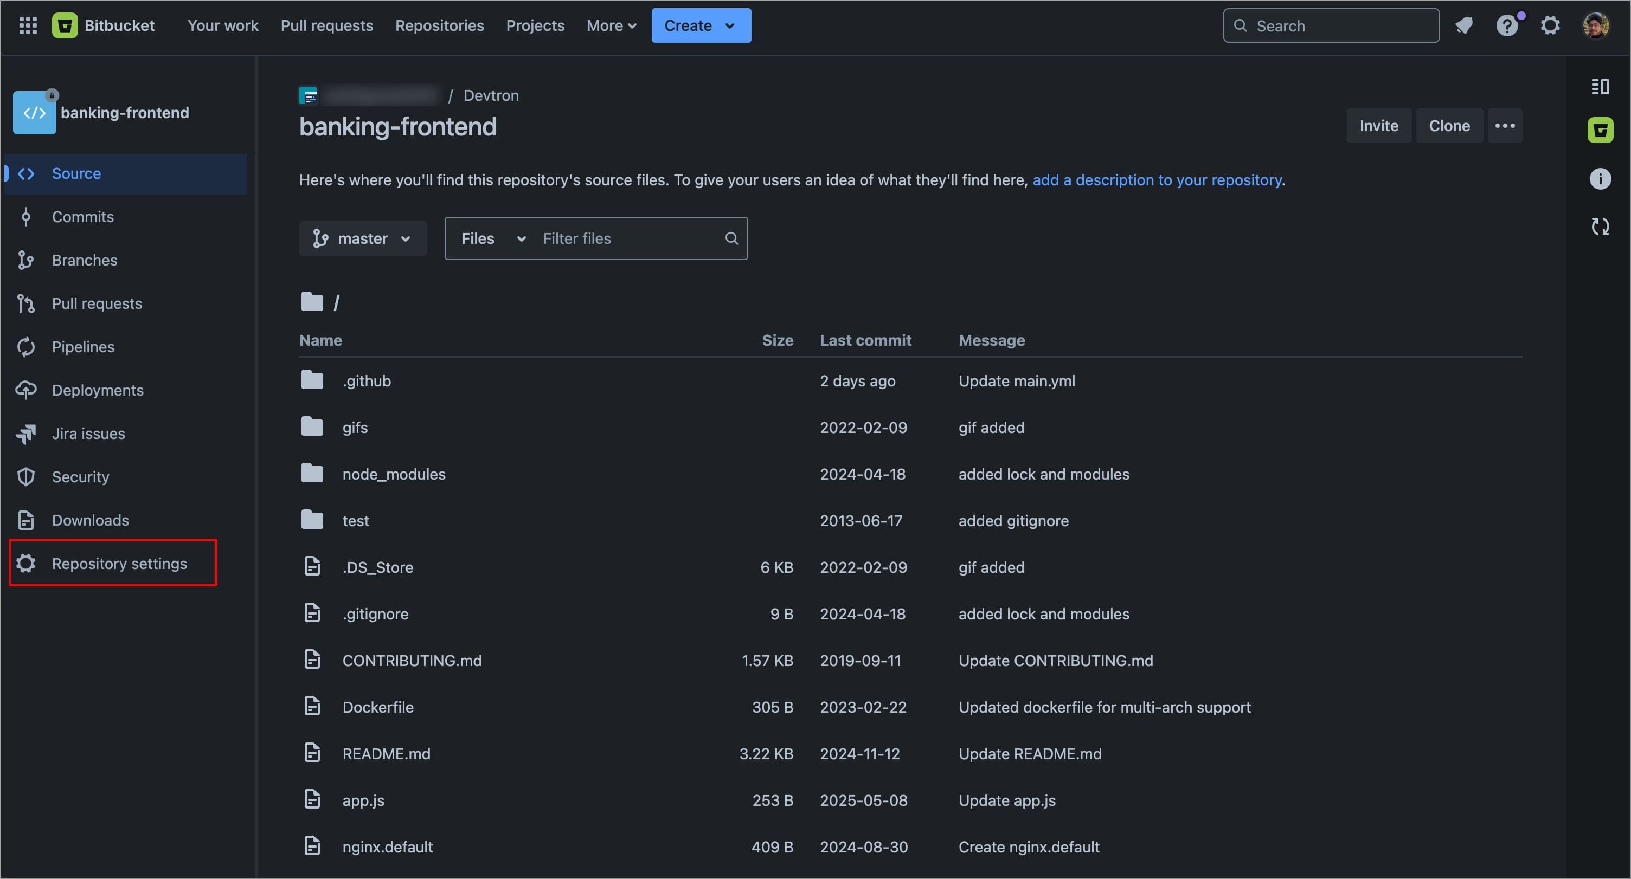Click the sync icon in the right sidebar
Viewport: 1631px width, 879px height.
[x=1600, y=227]
